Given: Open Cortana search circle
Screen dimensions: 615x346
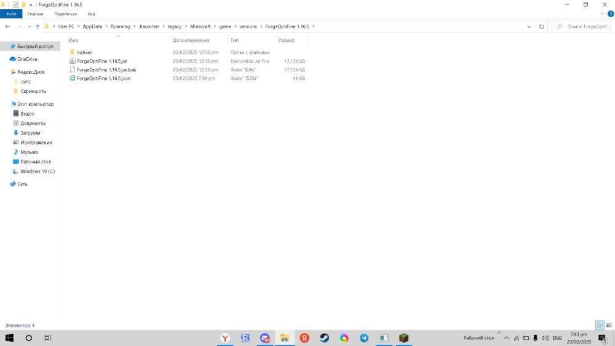Looking at the screenshot, I should [x=29, y=338].
